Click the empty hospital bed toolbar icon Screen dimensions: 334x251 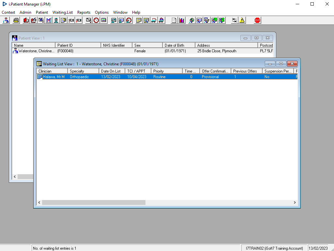[154, 20]
